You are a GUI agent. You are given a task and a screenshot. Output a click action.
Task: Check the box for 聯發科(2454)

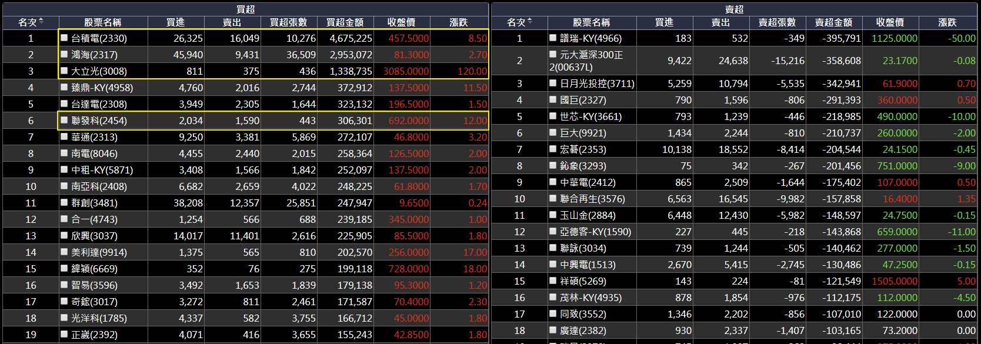[x=65, y=120]
